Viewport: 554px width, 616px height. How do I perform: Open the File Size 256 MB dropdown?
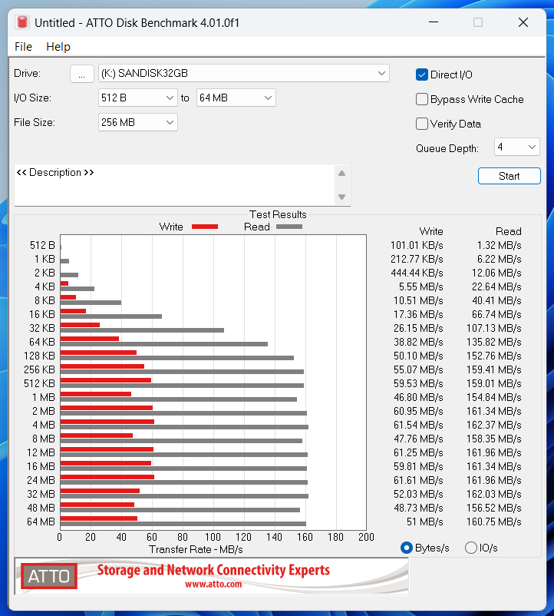click(137, 122)
